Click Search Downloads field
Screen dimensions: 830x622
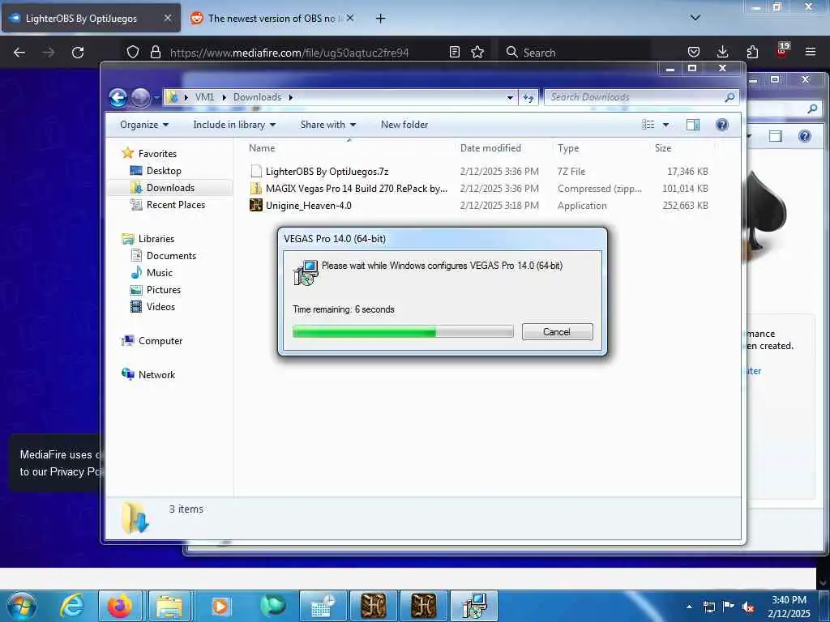pyautogui.click(x=640, y=97)
